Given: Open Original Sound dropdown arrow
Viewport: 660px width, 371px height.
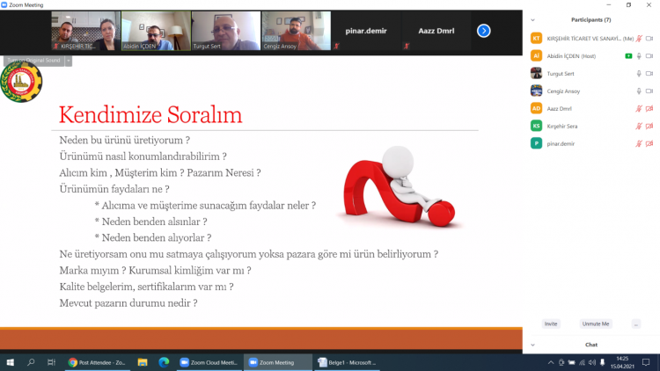Looking at the screenshot, I should coord(69,61).
